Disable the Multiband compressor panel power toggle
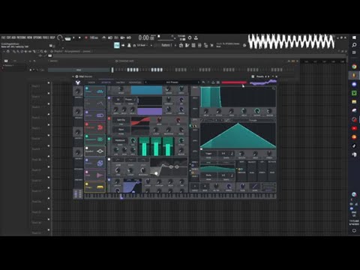 (x=109, y=139)
